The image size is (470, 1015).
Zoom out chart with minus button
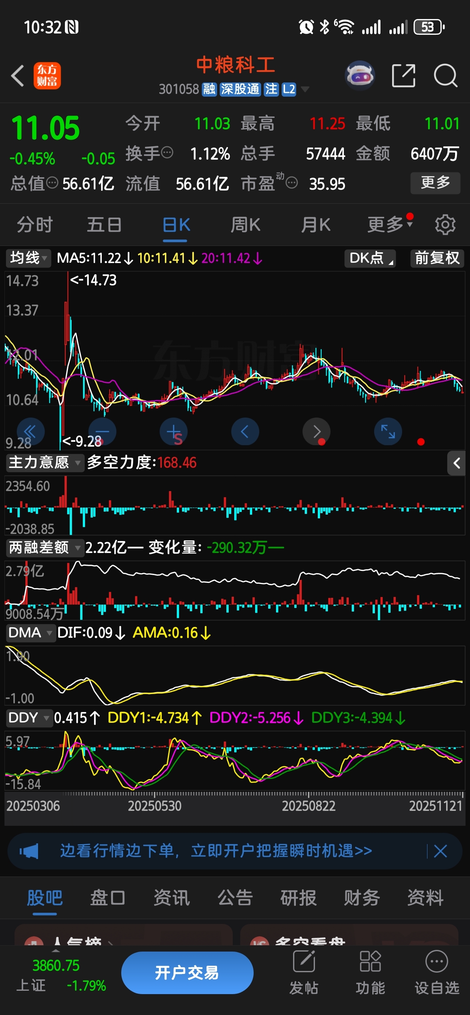(x=102, y=431)
